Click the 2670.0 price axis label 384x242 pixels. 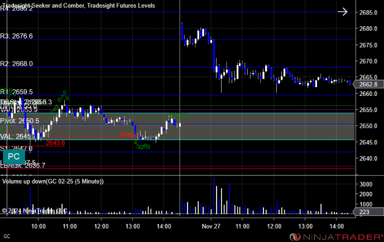[x=368, y=61]
